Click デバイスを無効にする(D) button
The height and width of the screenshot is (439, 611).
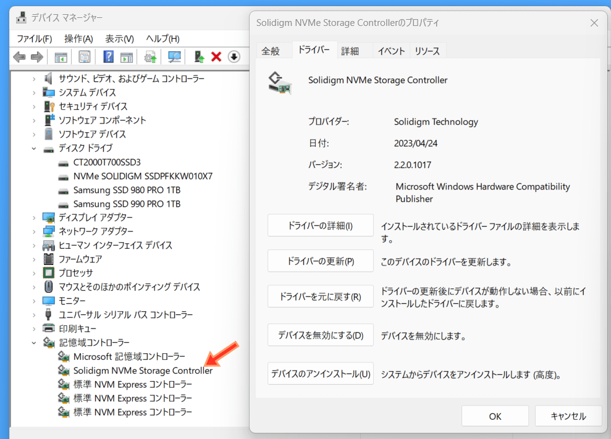[x=320, y=335]
